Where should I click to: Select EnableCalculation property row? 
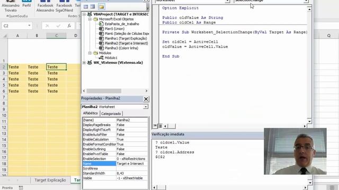click(x=115, y=139)
